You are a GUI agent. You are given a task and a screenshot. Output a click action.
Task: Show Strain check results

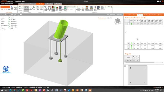[x=57, y=8]
